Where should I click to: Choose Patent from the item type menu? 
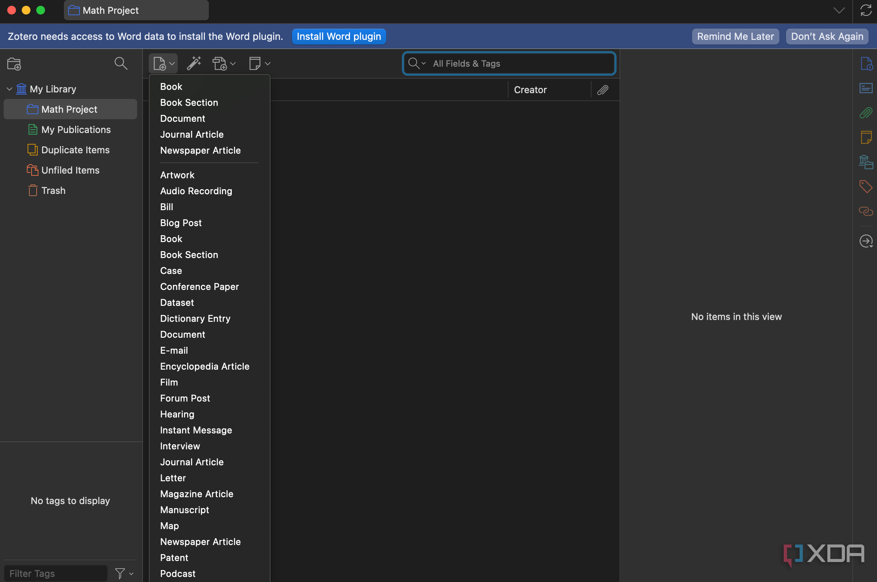(210, 557)
